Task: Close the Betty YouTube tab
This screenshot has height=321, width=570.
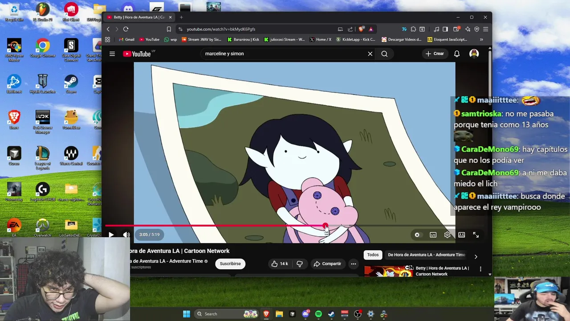Action: pyautogui.click(x=170, y=17)
